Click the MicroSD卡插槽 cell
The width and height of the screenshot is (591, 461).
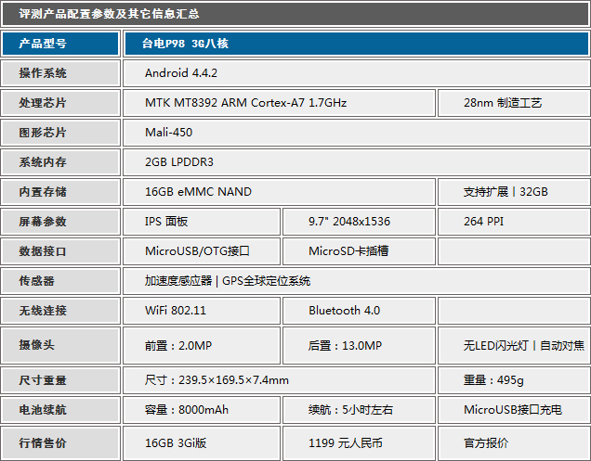(x=360, y=251)
